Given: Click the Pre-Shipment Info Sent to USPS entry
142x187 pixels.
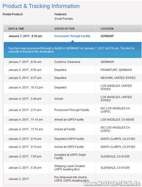Looking at the screenshot, I should coord(71,179).
